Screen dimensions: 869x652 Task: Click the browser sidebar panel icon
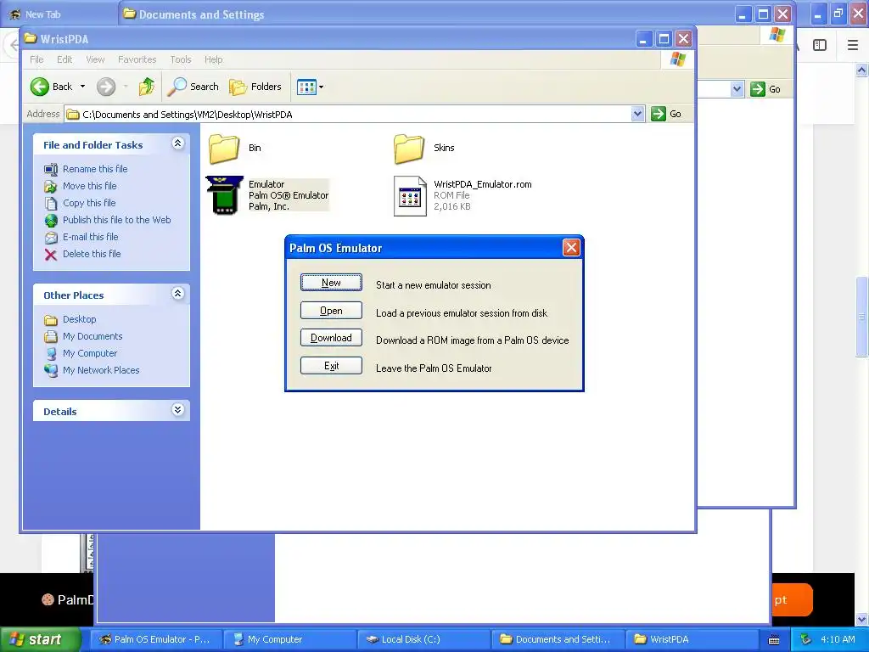pyautogui.click(x=820, y=46)
